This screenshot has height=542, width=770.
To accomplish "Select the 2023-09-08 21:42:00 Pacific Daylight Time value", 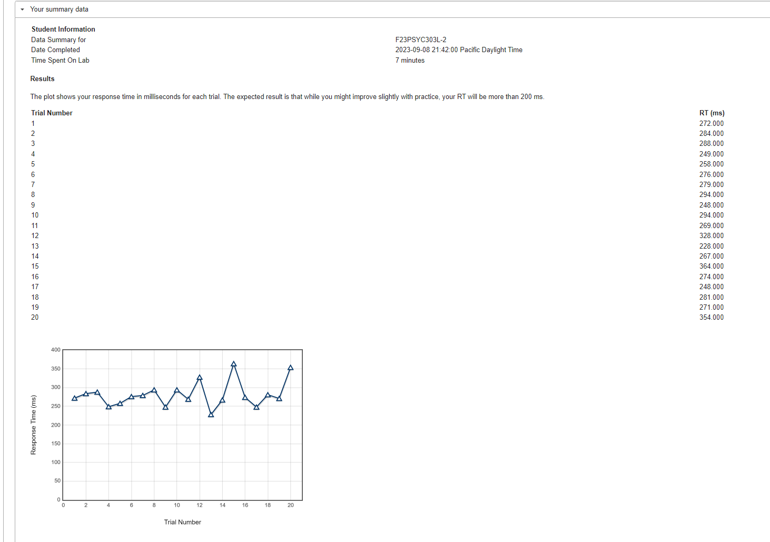I will [459, 50].
